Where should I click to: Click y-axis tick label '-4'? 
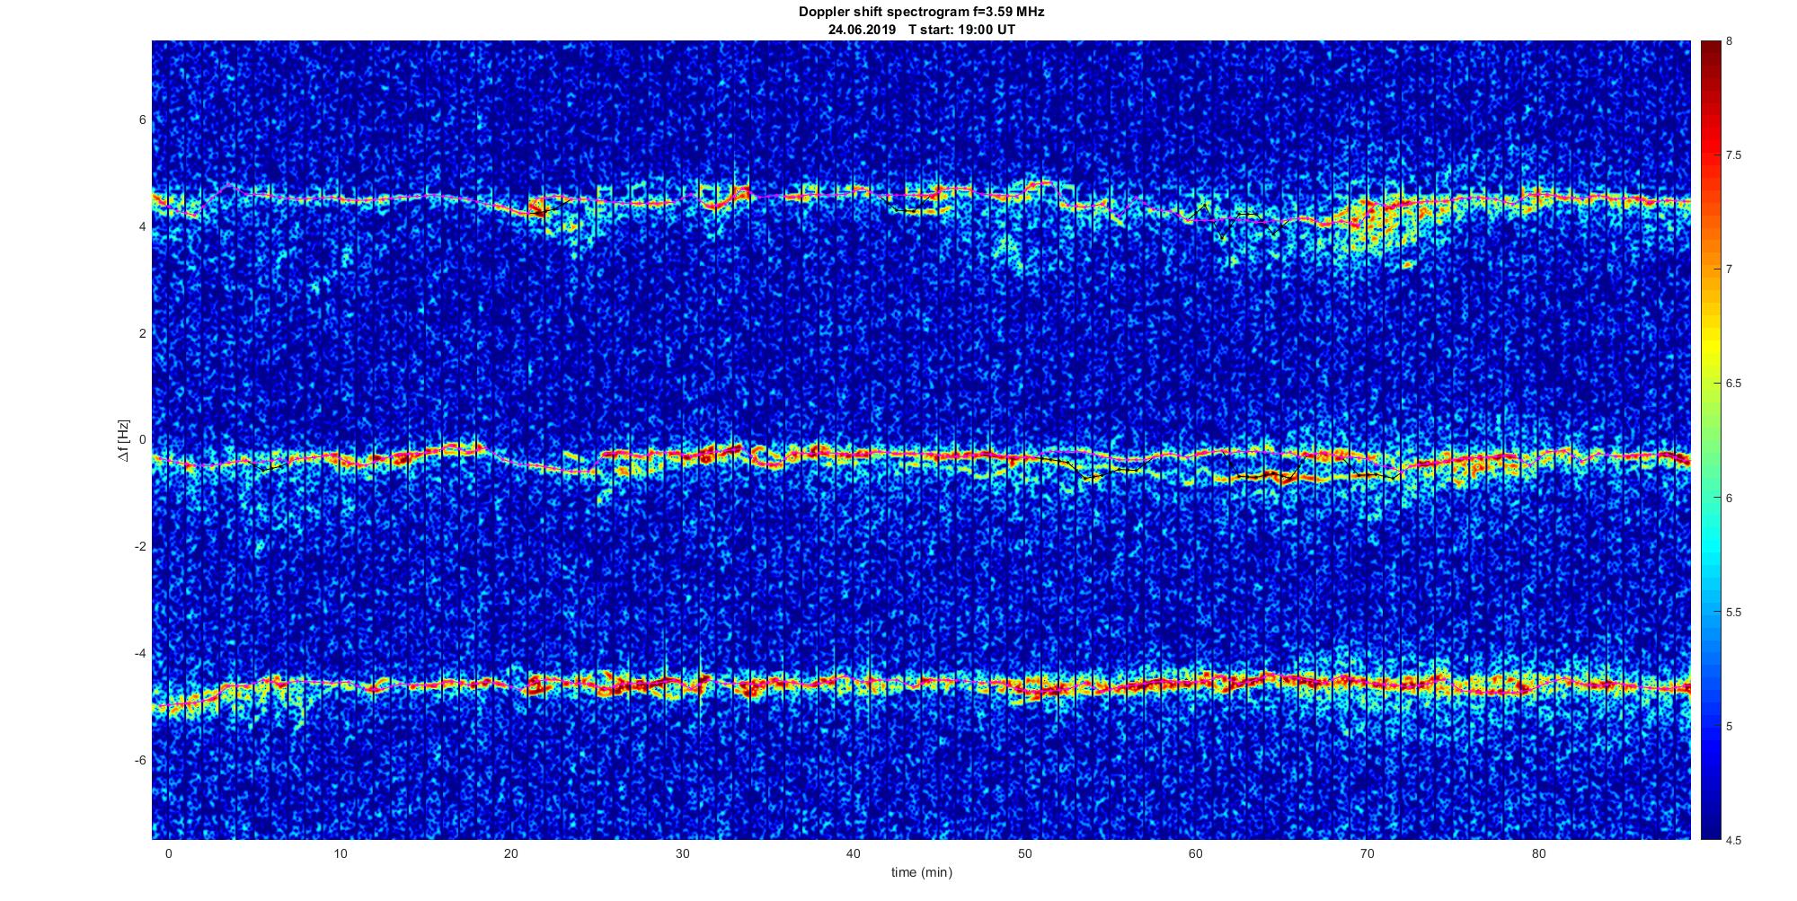[140, 654]
